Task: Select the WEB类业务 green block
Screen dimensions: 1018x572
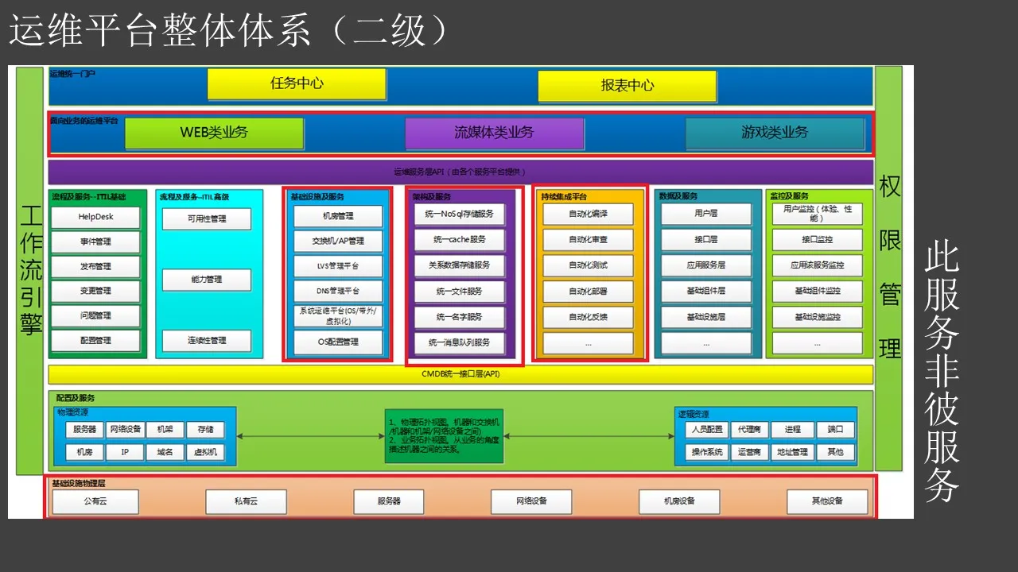Action: coord(215,133)
